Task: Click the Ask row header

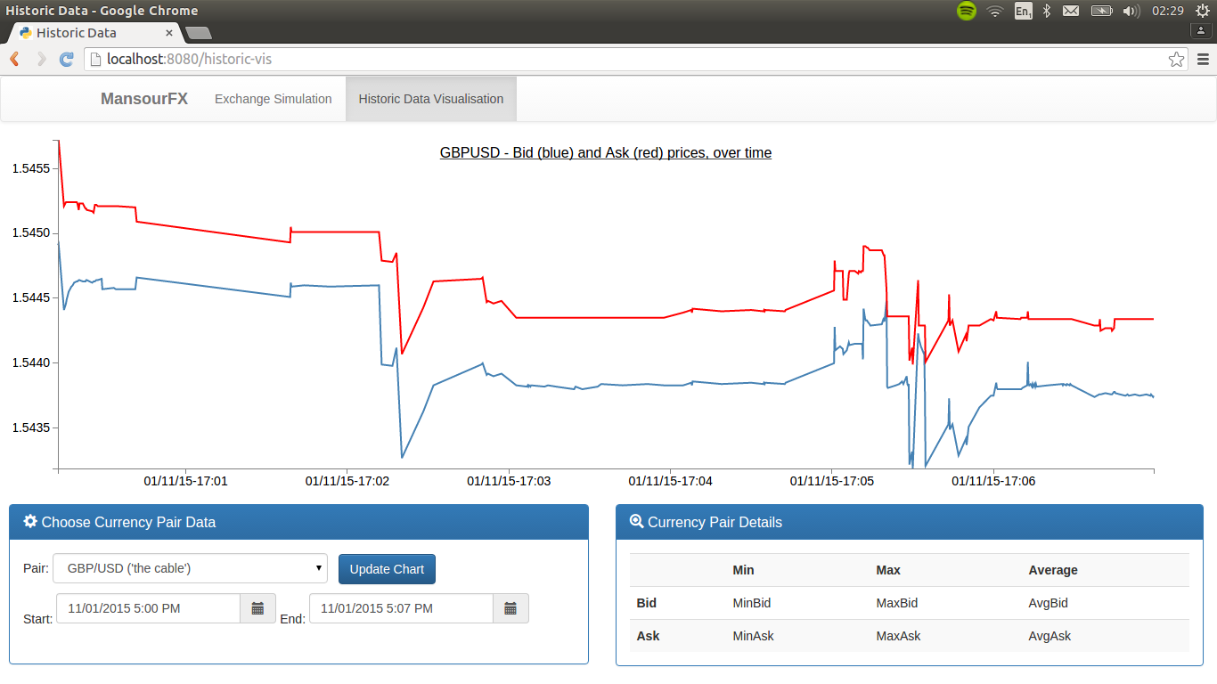Action: [x=649, y=636]
